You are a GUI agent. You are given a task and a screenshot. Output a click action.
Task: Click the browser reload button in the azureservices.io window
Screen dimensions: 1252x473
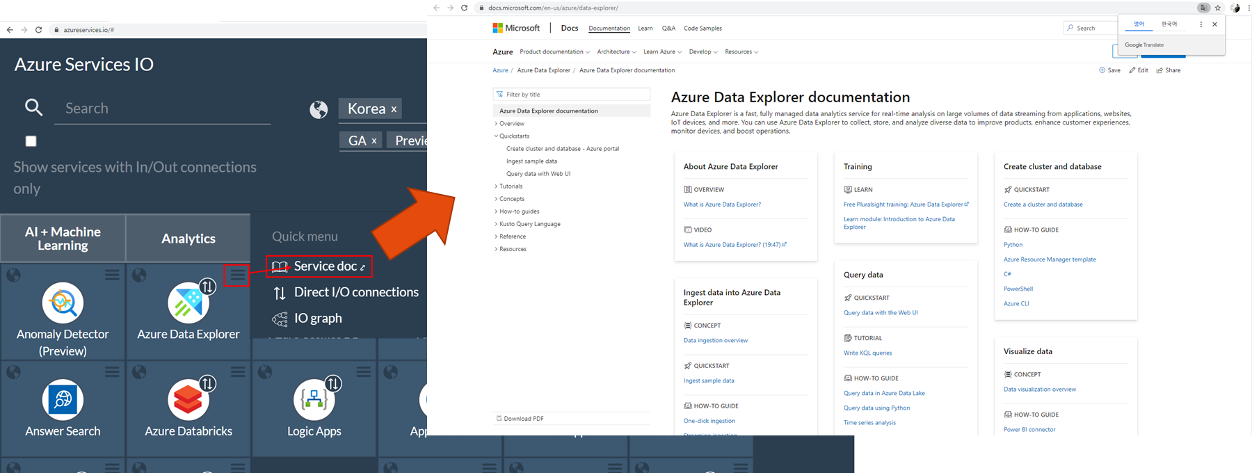[38, 30]
